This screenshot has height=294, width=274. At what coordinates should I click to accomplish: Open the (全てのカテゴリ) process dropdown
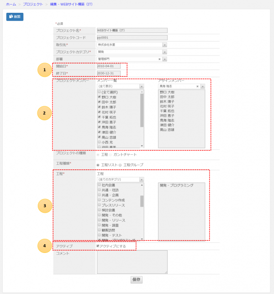point(121,179)
